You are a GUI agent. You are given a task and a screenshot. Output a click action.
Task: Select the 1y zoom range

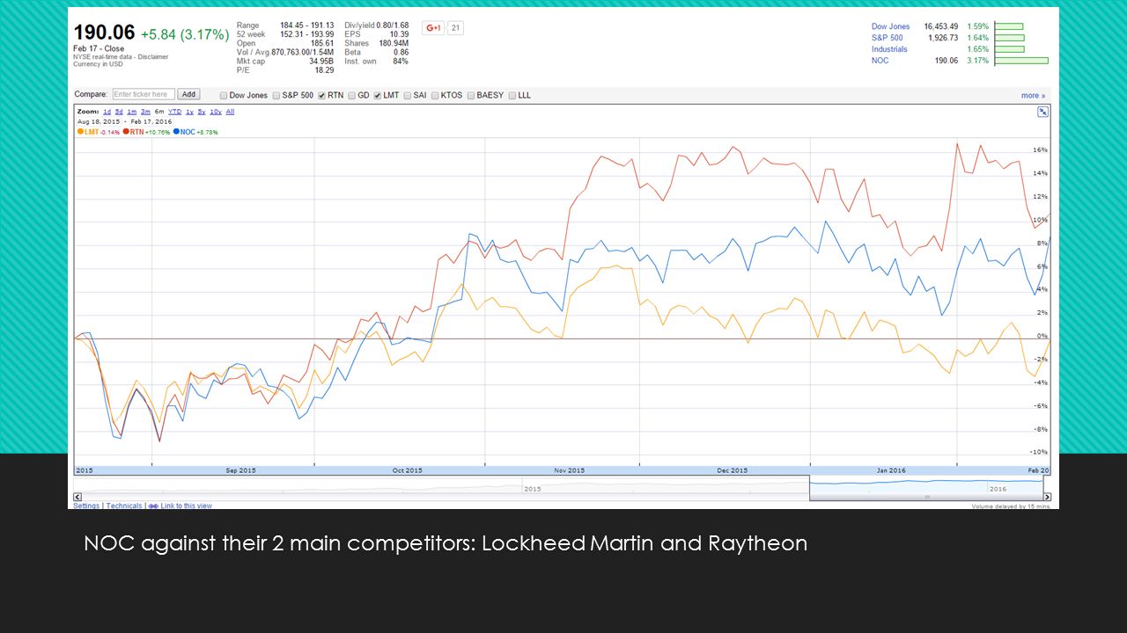189,112
